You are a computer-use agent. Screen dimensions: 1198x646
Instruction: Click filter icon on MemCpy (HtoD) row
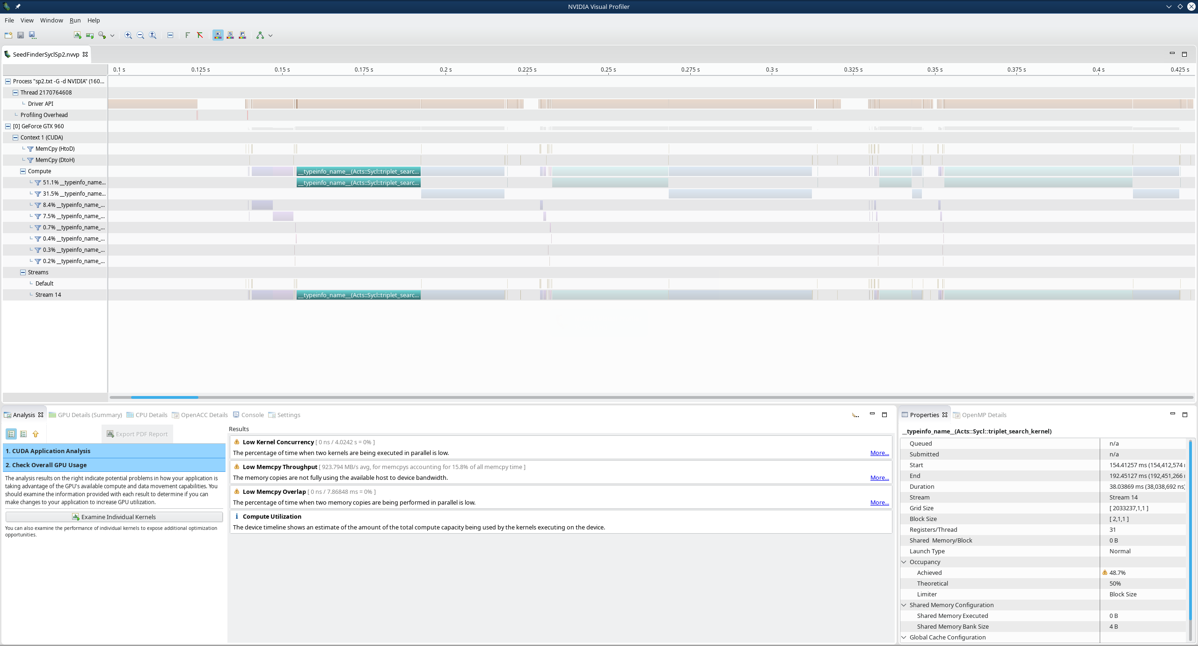(x=30, y=149)
